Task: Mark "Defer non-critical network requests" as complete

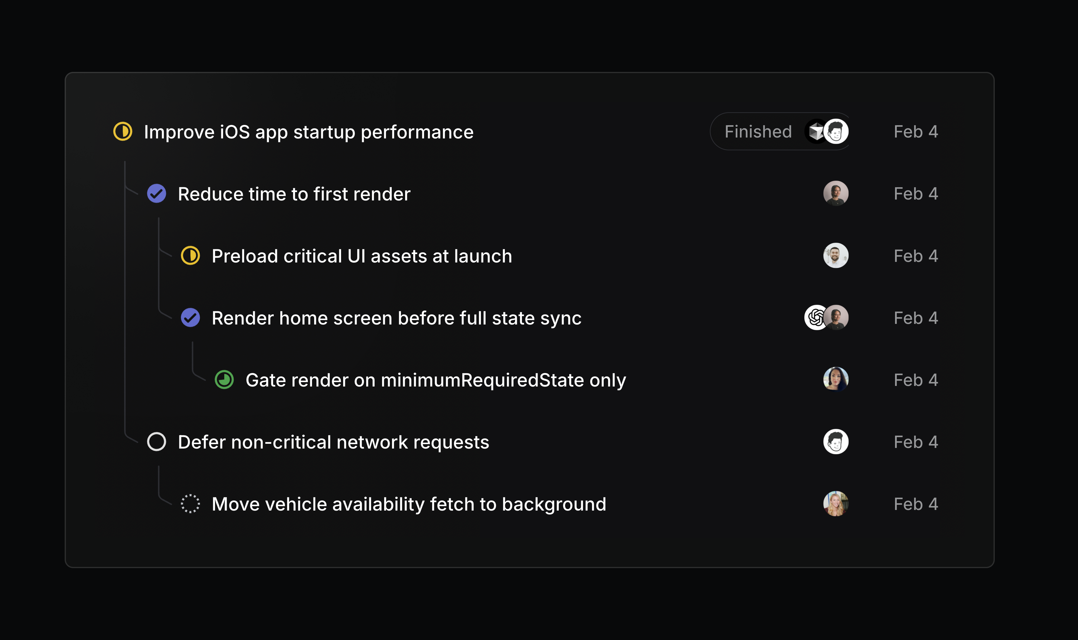Action: tap(157, 442)
